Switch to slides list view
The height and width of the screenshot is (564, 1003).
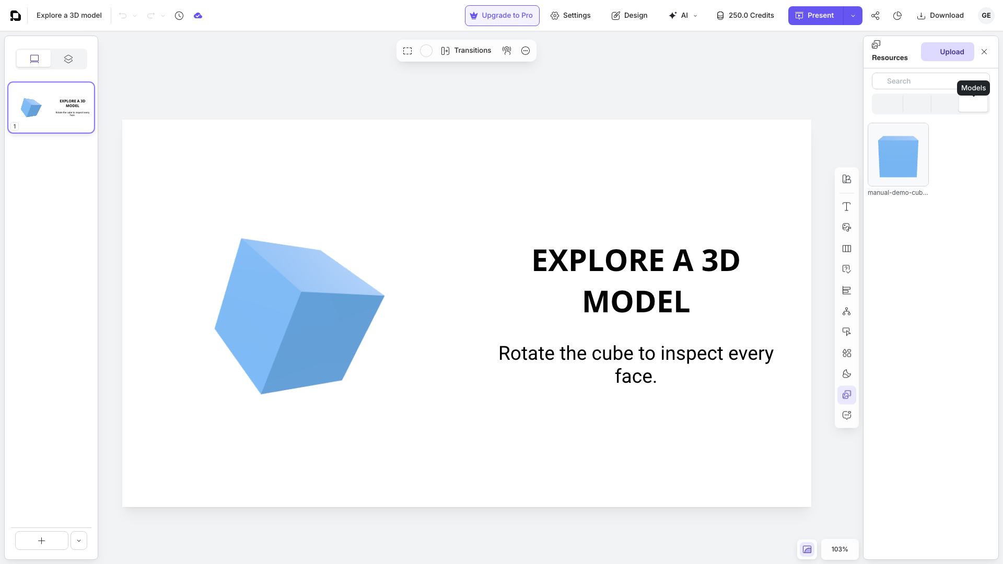coord(34,59)
